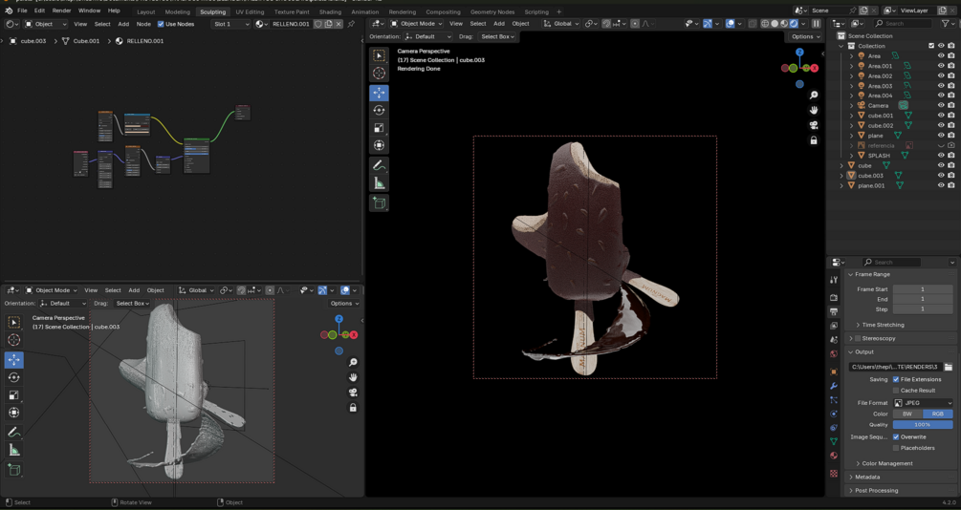Expand the Color Management section

pos(886,463)
